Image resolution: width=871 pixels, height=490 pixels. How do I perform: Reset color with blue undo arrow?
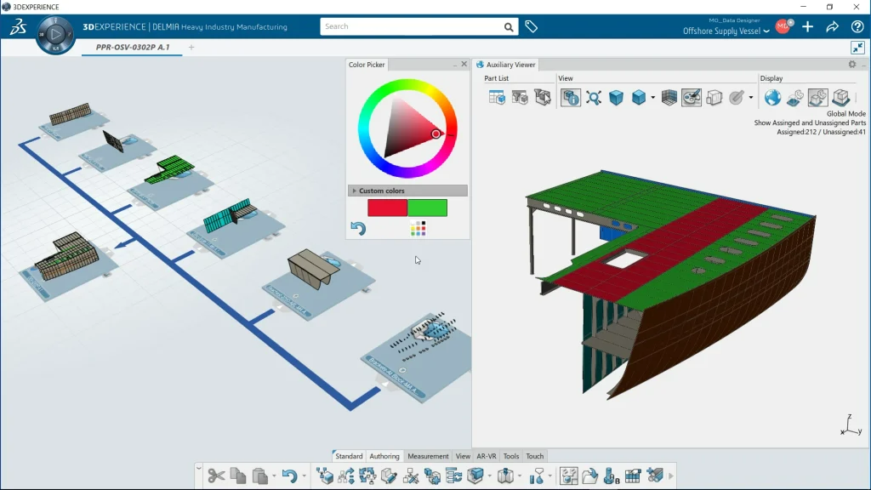358,228
